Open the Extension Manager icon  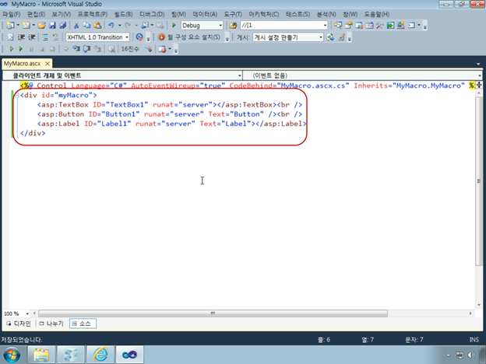coord(401,26)
